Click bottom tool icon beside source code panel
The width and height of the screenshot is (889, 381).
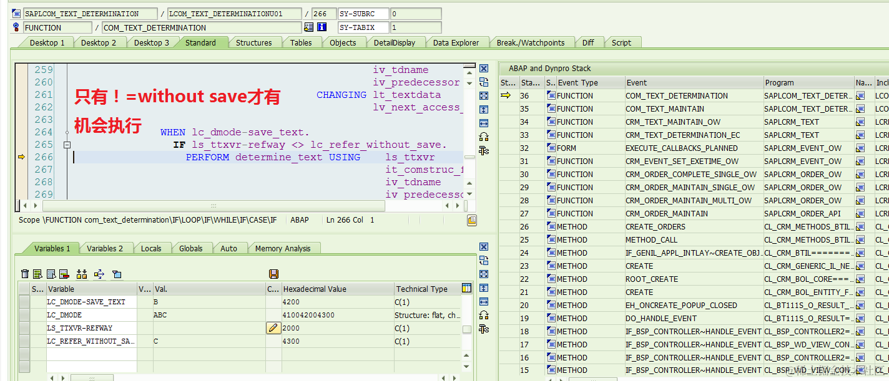484,151
